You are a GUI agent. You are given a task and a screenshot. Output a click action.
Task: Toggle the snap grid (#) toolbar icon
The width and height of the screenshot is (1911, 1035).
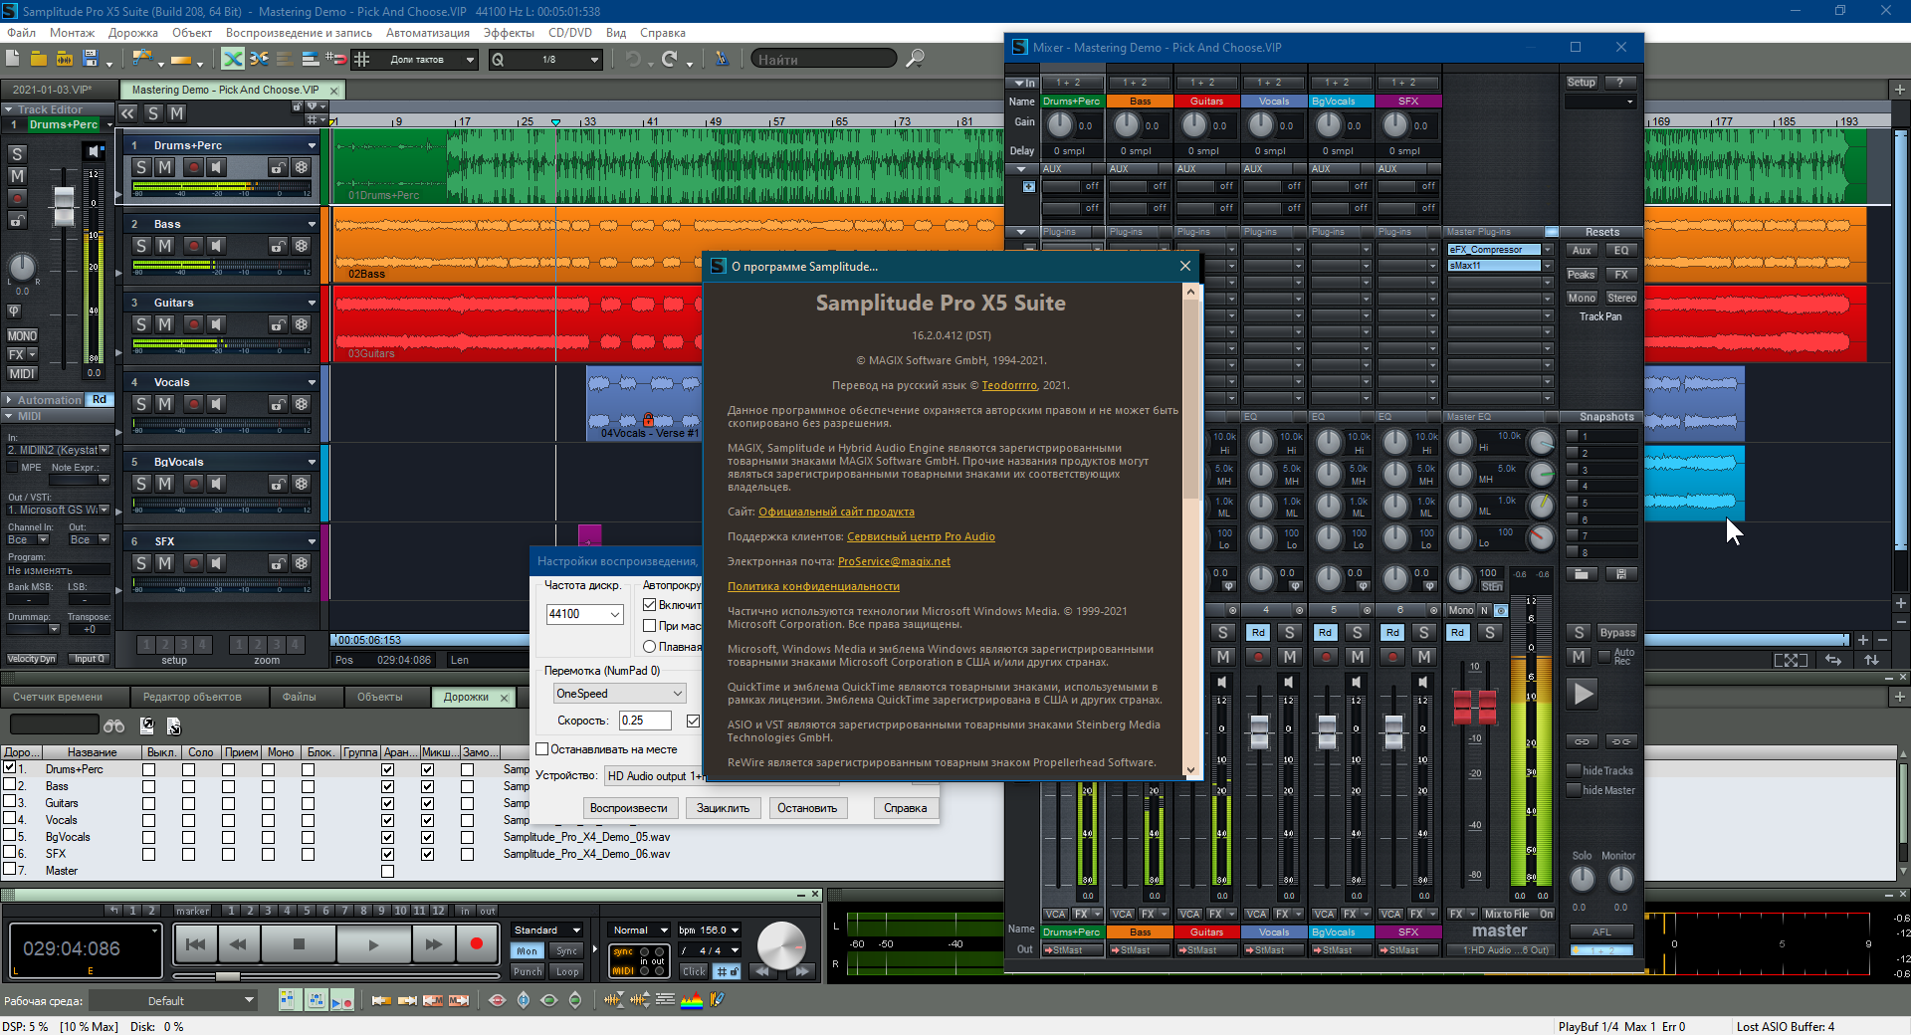click(362, 59)
